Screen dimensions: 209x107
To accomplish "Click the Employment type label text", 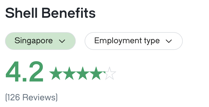I will coord(127,41).
